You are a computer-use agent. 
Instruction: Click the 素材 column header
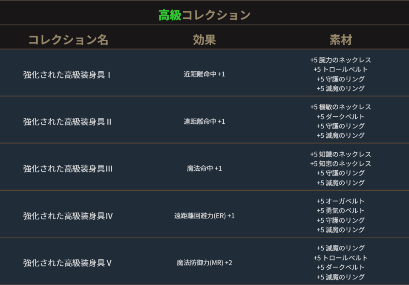(340, 40)
